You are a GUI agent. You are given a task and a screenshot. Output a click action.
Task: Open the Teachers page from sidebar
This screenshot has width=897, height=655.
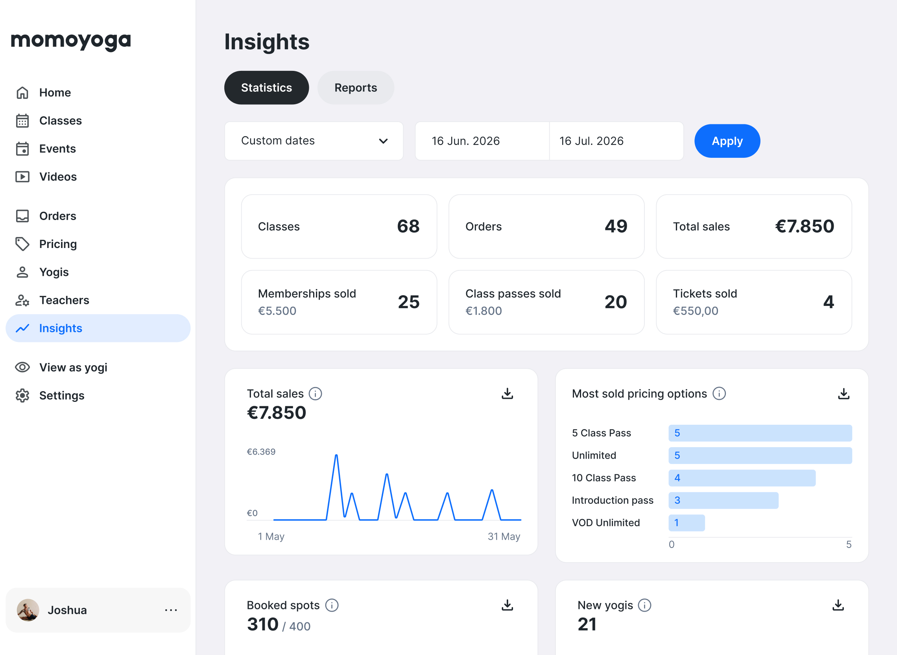tap(64, 300)
